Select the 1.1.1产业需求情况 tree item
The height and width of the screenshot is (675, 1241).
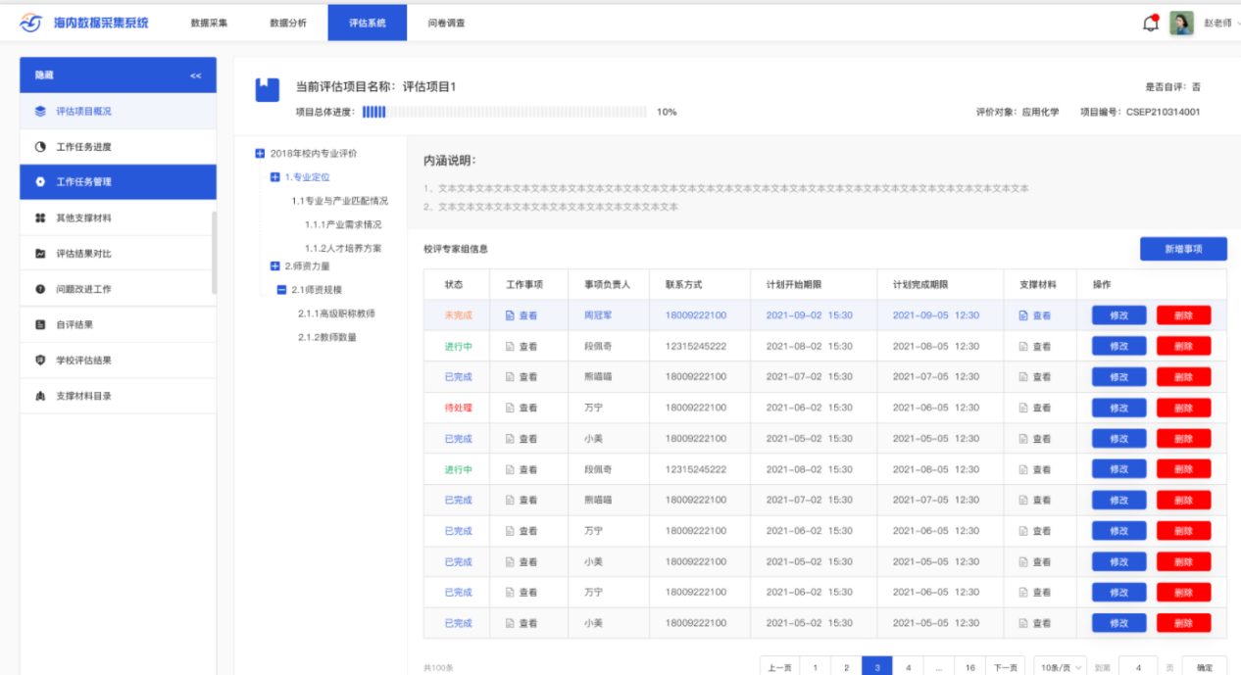tap(342, 224)
